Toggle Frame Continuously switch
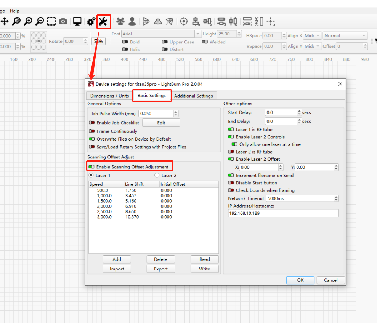Viewport: 377px width, 323px height. pyautogui.click(x=91, y=131)
